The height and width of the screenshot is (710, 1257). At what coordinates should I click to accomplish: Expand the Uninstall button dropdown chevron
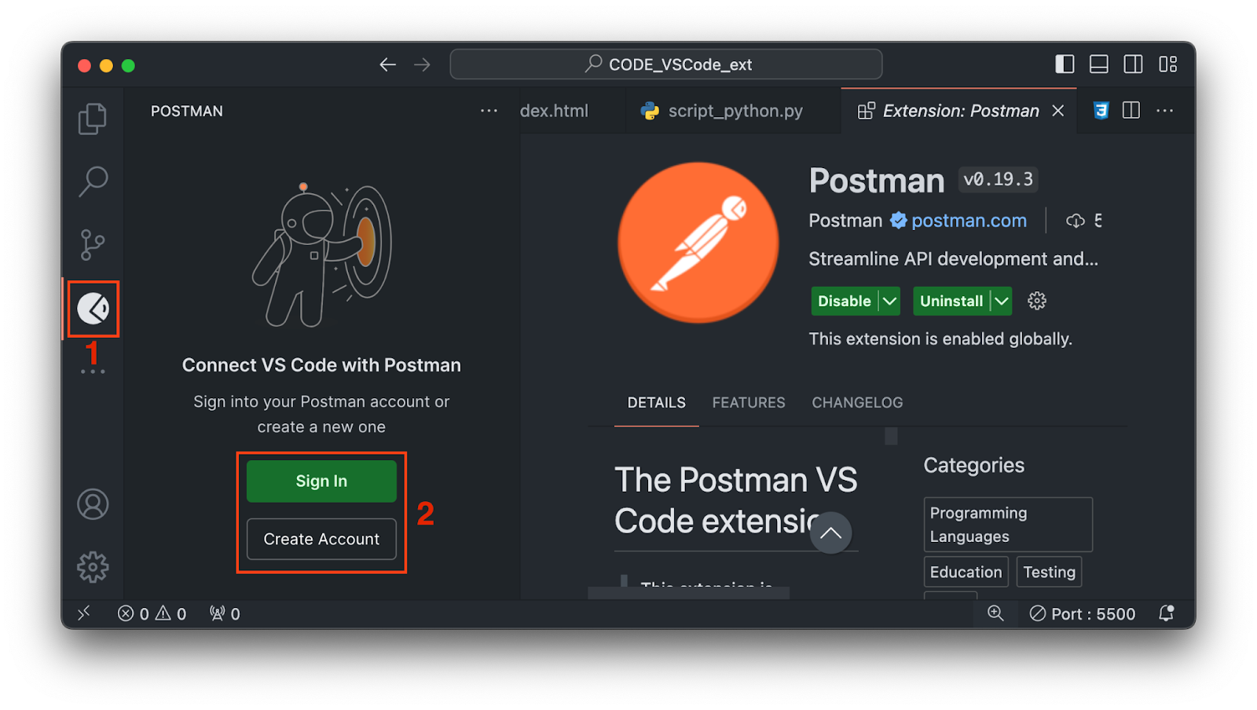1002,301
